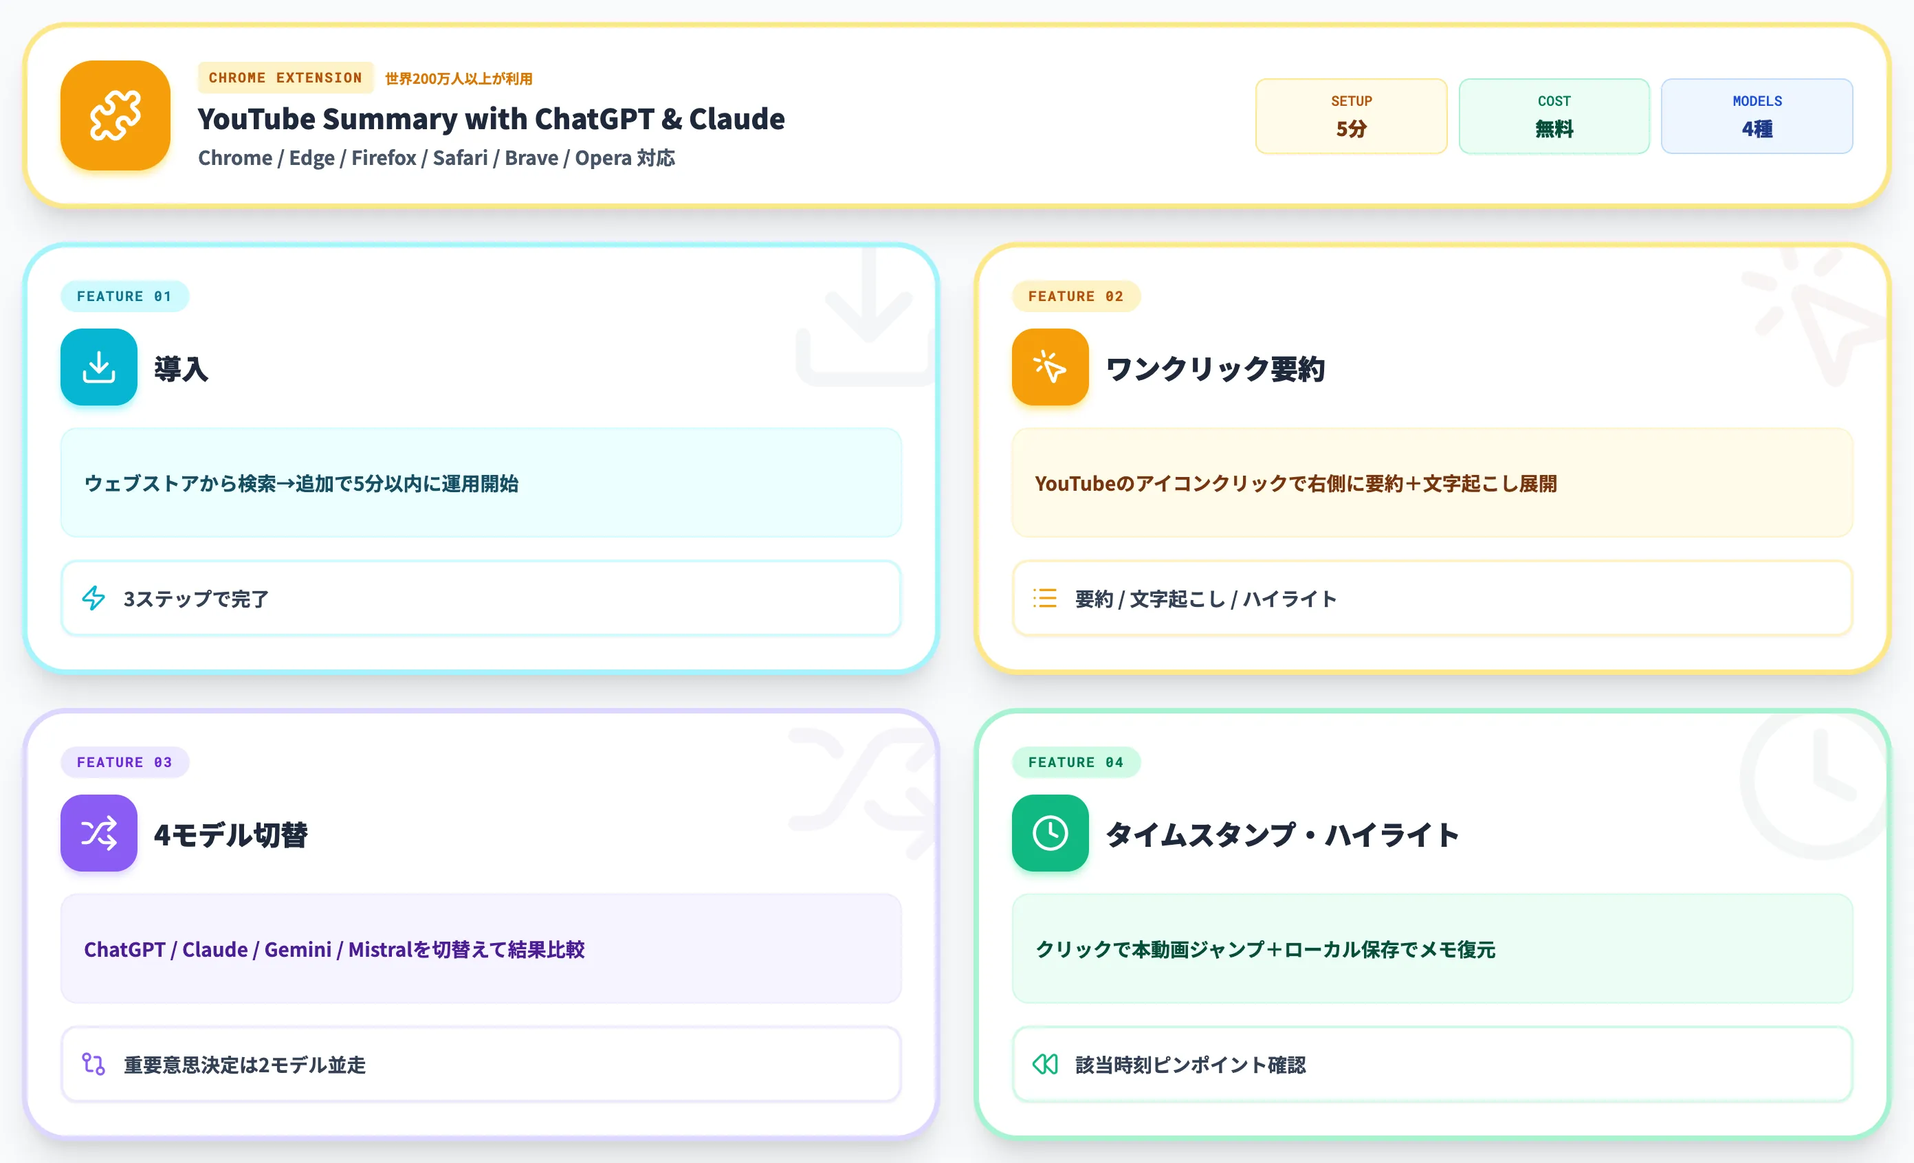Click the rewind icon beside 該当時刻ピンポイント確認

[x=1045, y=1063]
